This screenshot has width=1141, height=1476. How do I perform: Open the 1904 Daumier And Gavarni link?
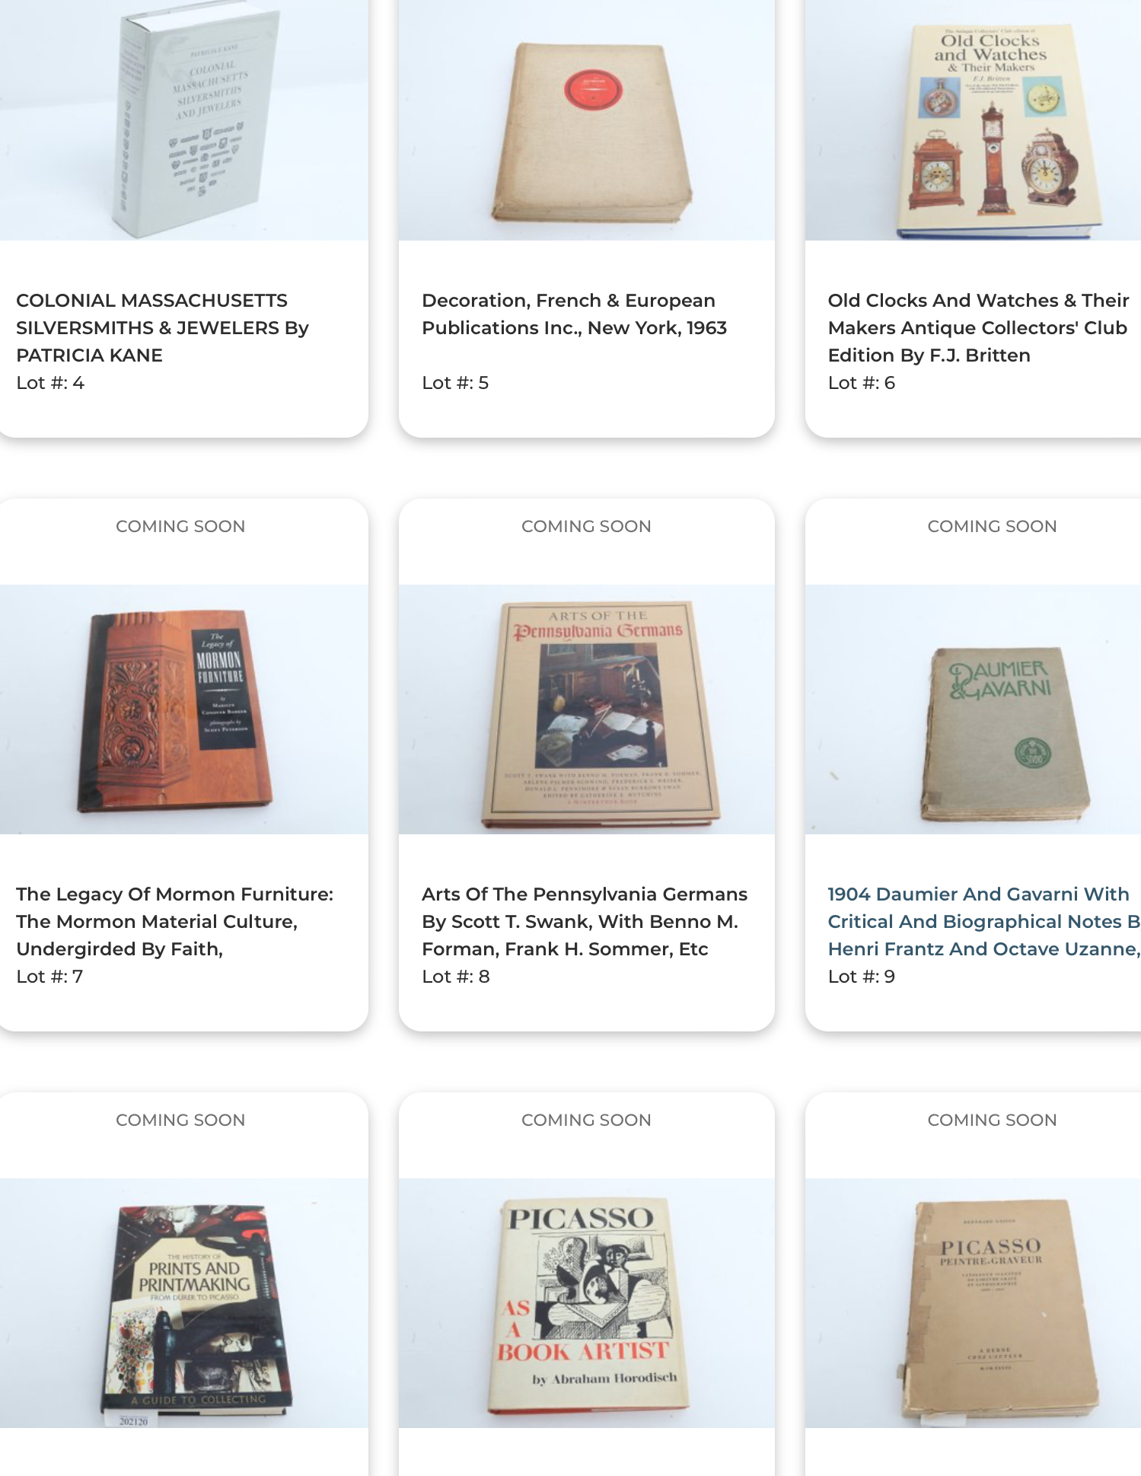tap(983, 921)
